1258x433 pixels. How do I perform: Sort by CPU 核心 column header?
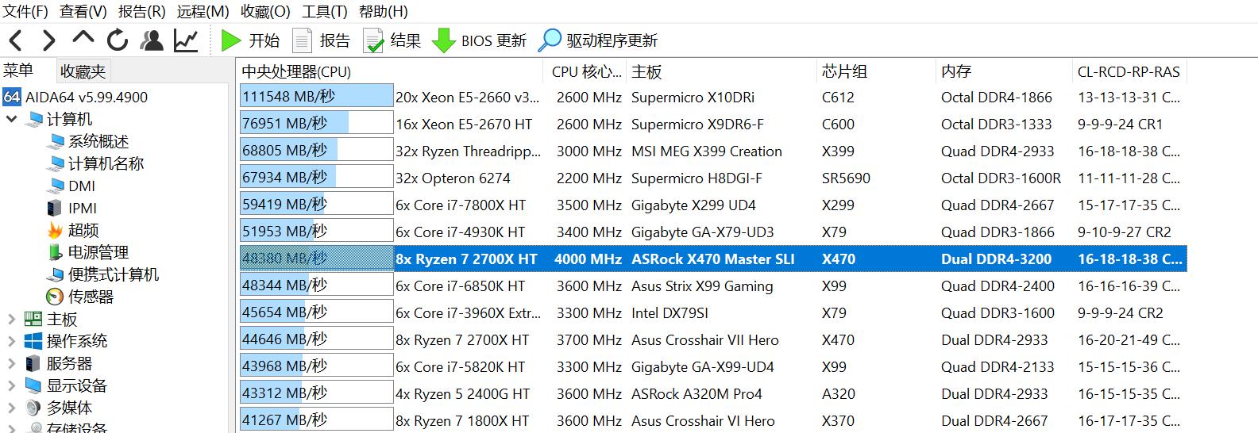(586, 71)
